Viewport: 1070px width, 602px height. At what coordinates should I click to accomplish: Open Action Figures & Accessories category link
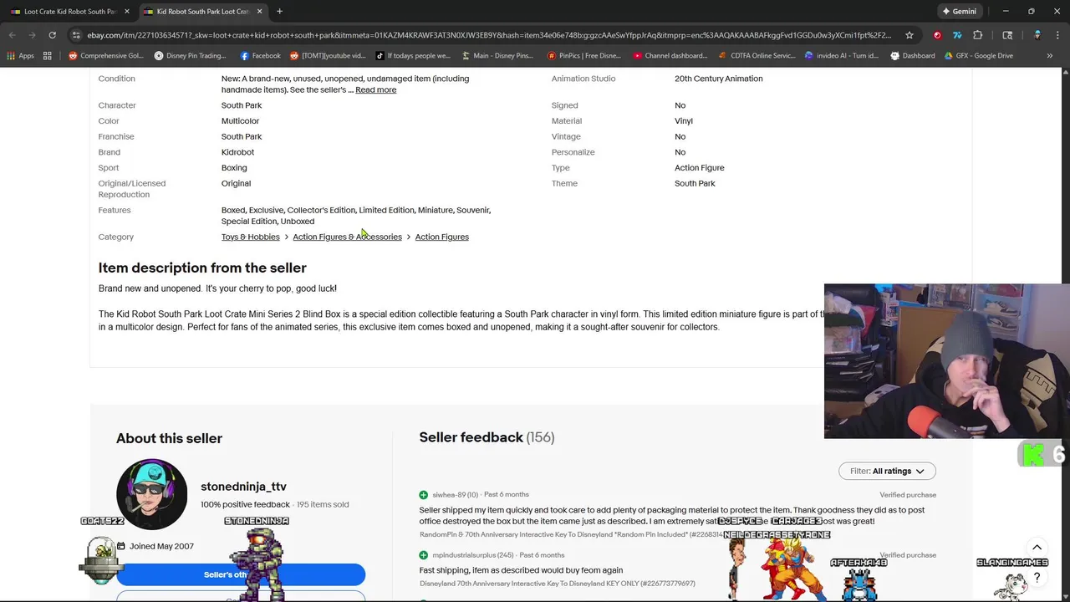pos(347,237)
